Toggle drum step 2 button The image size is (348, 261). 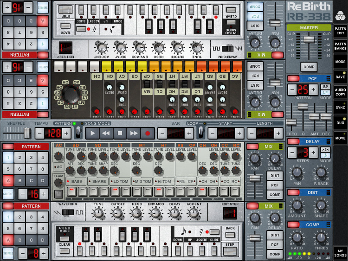tap(82, 191)
